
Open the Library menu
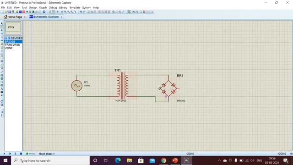pos(63,7)
